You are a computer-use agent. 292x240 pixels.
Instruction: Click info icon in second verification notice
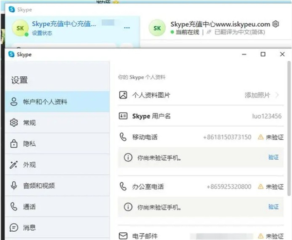point(128,207)
